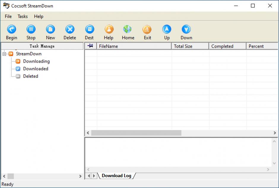Click the log tab strip next arrow

(x=94, y=176)
